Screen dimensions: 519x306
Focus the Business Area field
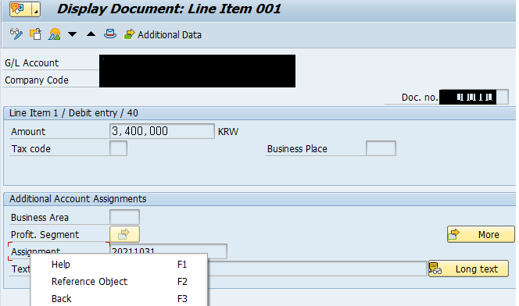click(x=124, y=217)
